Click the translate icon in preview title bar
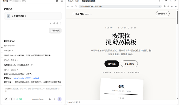 [x=160, y=1]
